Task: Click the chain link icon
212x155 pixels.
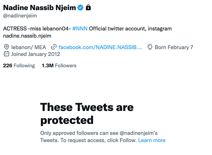Action: point(54,47)
